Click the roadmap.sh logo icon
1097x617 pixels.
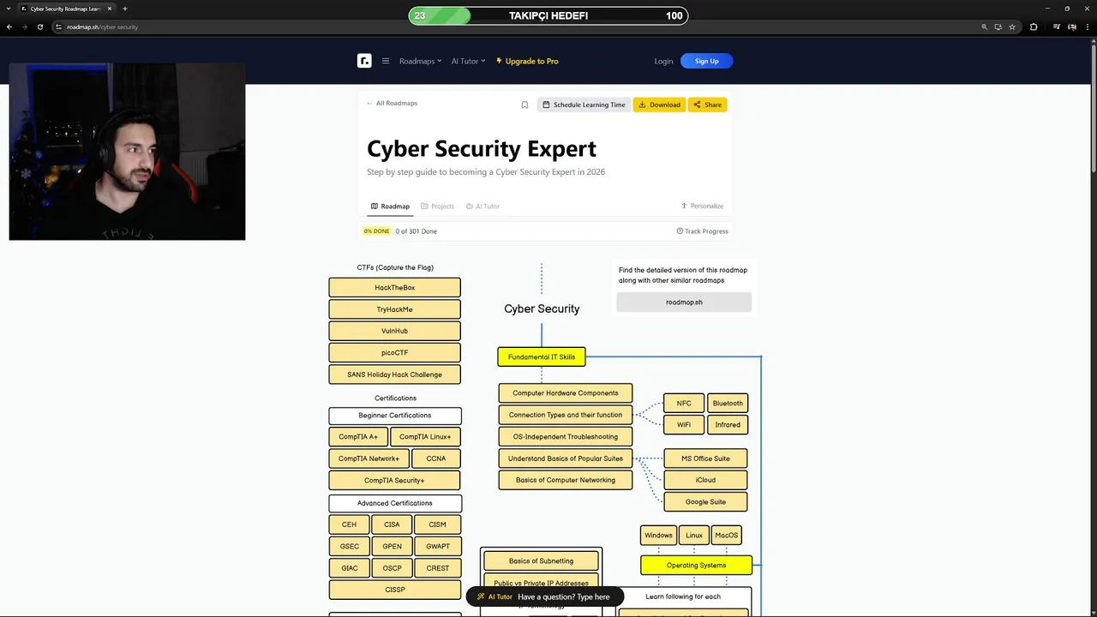tap(364, 61)
